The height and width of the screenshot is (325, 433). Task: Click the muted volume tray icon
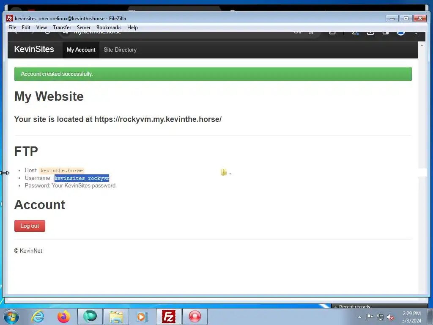coord(390,317)
